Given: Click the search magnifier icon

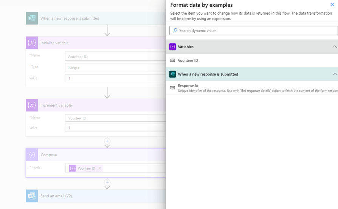Looking at the screenshot, I should [x=175, y=31].
